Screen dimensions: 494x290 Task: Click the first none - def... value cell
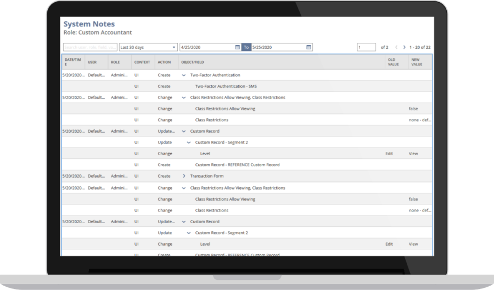pyautogui.click(x=420, y=120)
